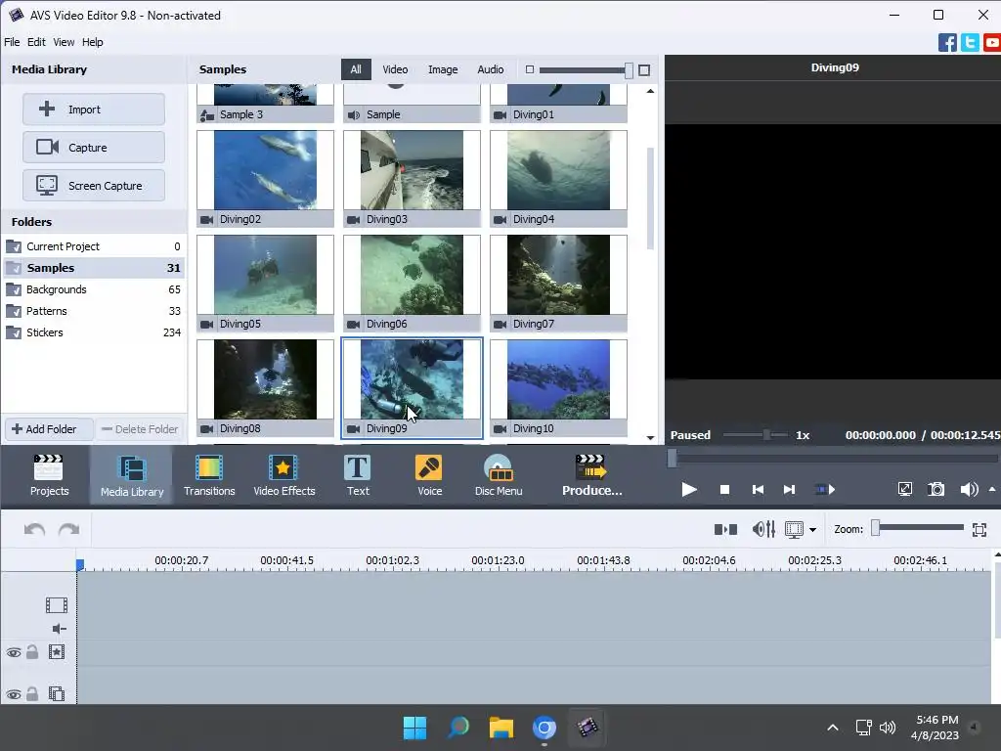Open the Twitter link icon
1001x751 pixels.
point(970,43)
